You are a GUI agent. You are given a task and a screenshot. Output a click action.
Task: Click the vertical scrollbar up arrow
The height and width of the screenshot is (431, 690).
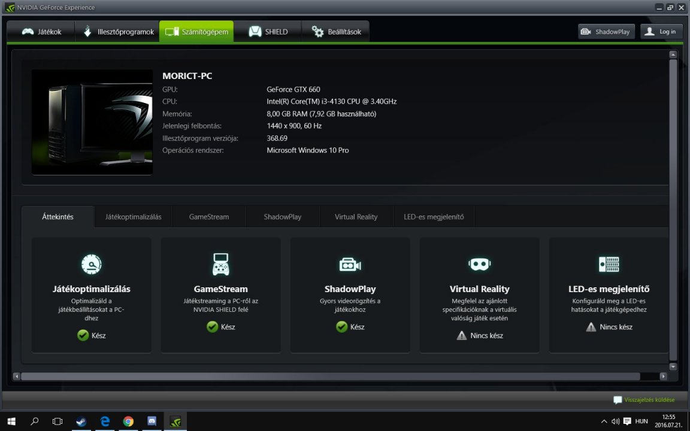[x=673, y=54]
